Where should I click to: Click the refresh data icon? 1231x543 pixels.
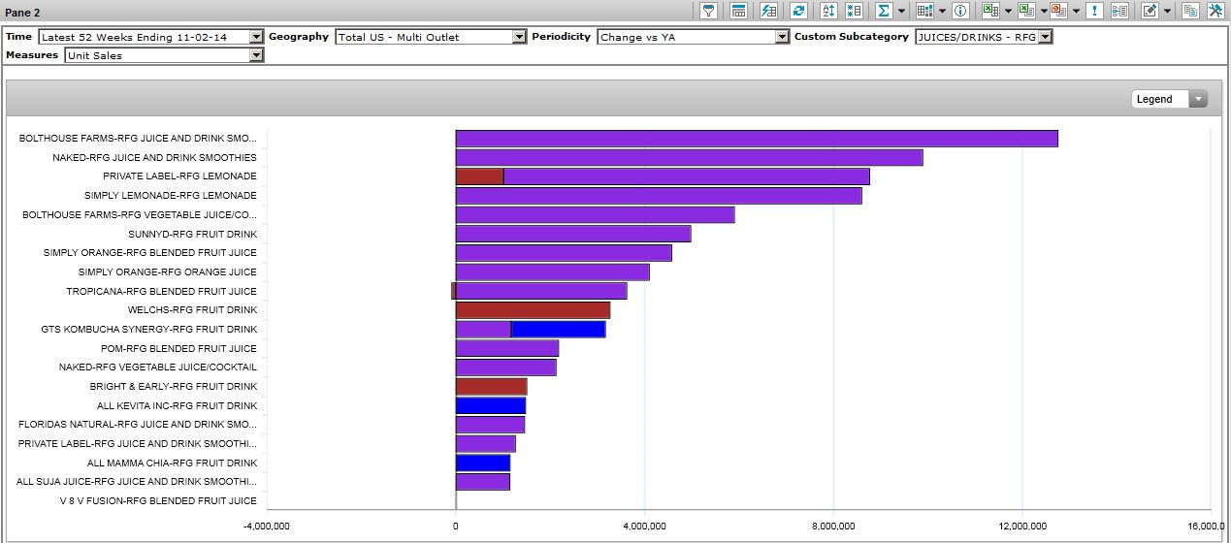(x=798, y=11)
